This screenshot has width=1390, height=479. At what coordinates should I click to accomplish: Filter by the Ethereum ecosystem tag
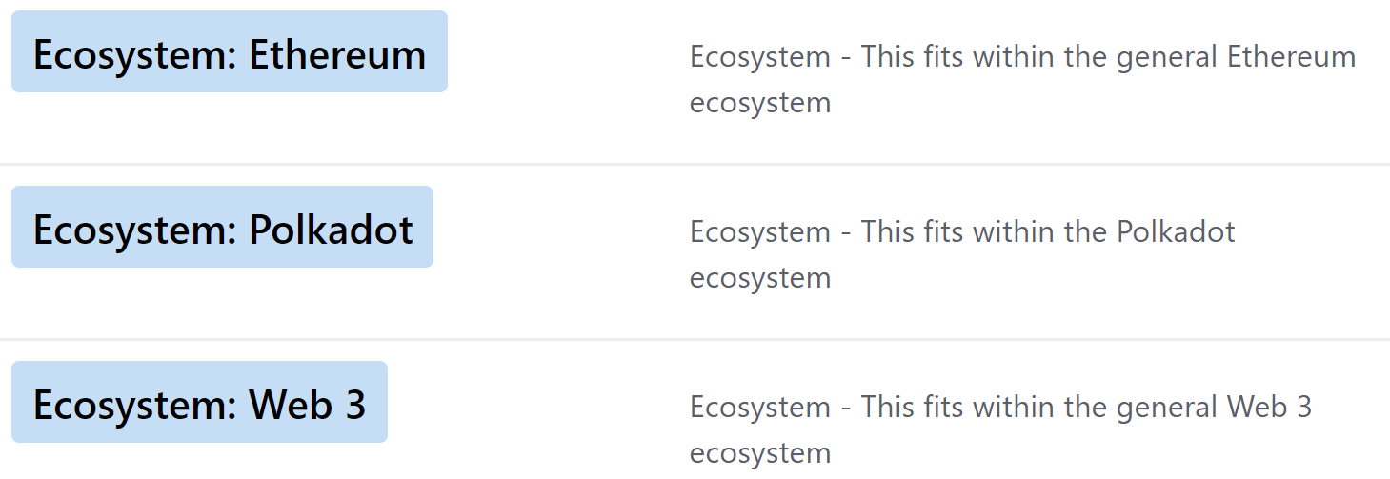pyautogui.click(x=229, y=53)
